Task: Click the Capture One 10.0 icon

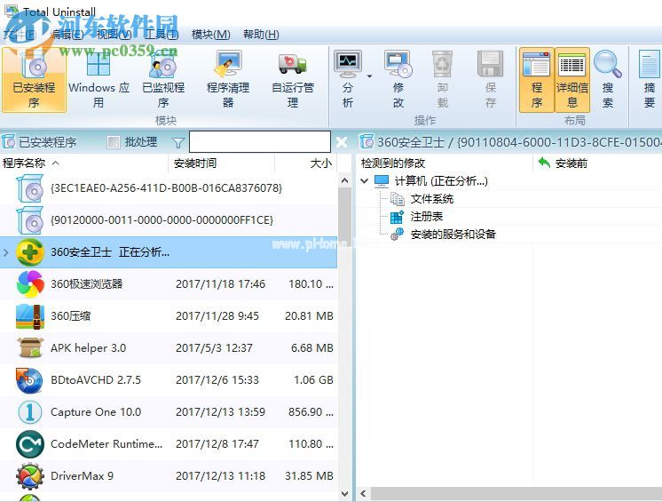Action: (29, 412)
